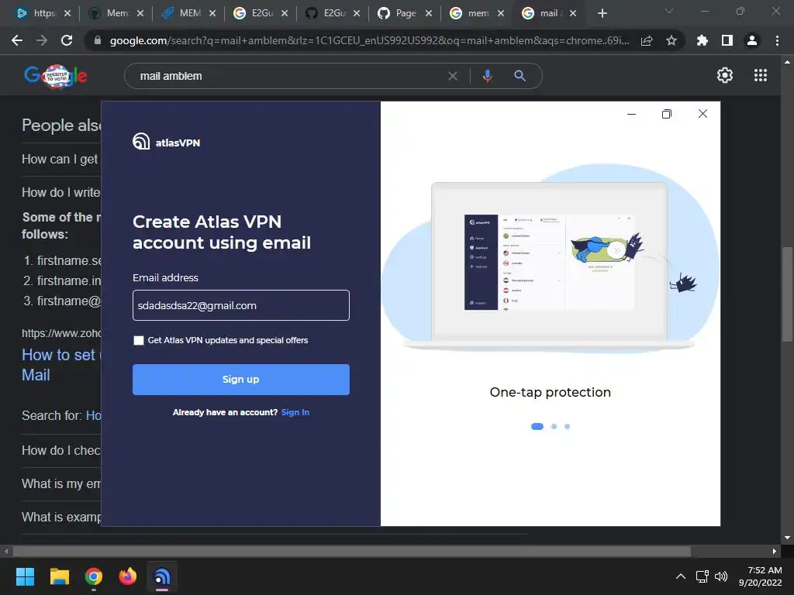Click the Google doodle logo

pyautogui.click(x=56, y=76)
